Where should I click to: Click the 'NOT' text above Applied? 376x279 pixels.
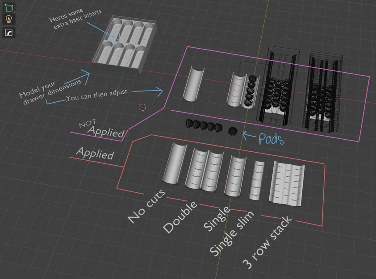[88, 123]
